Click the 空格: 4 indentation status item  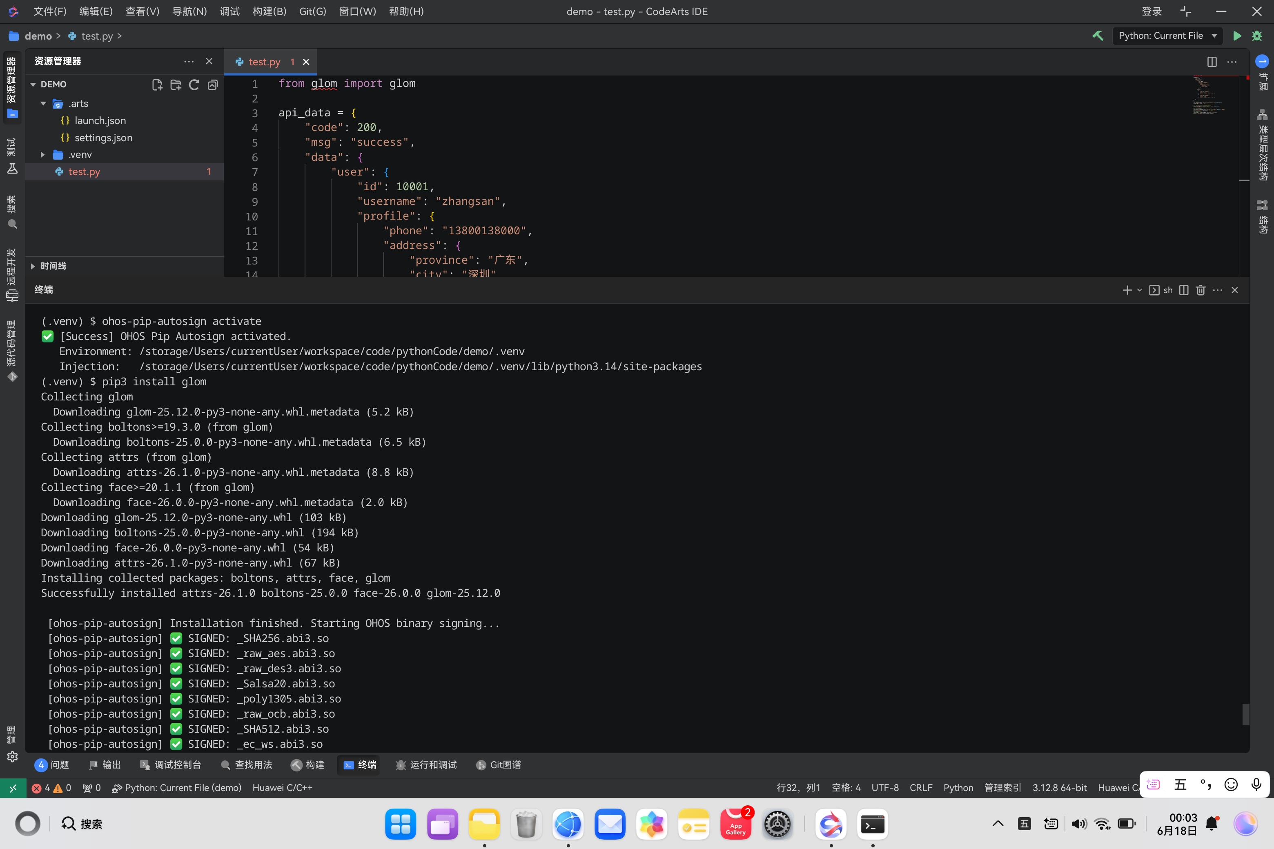(846, 788)
